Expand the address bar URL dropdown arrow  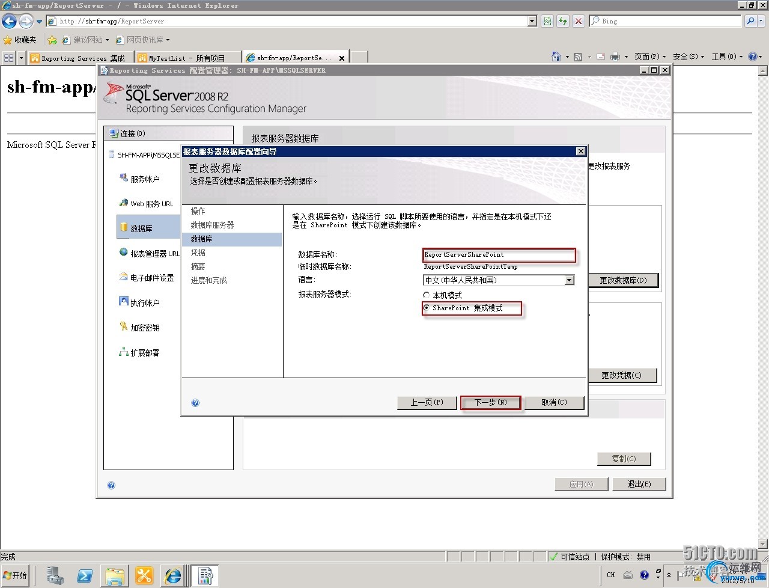tap(532, 21)
